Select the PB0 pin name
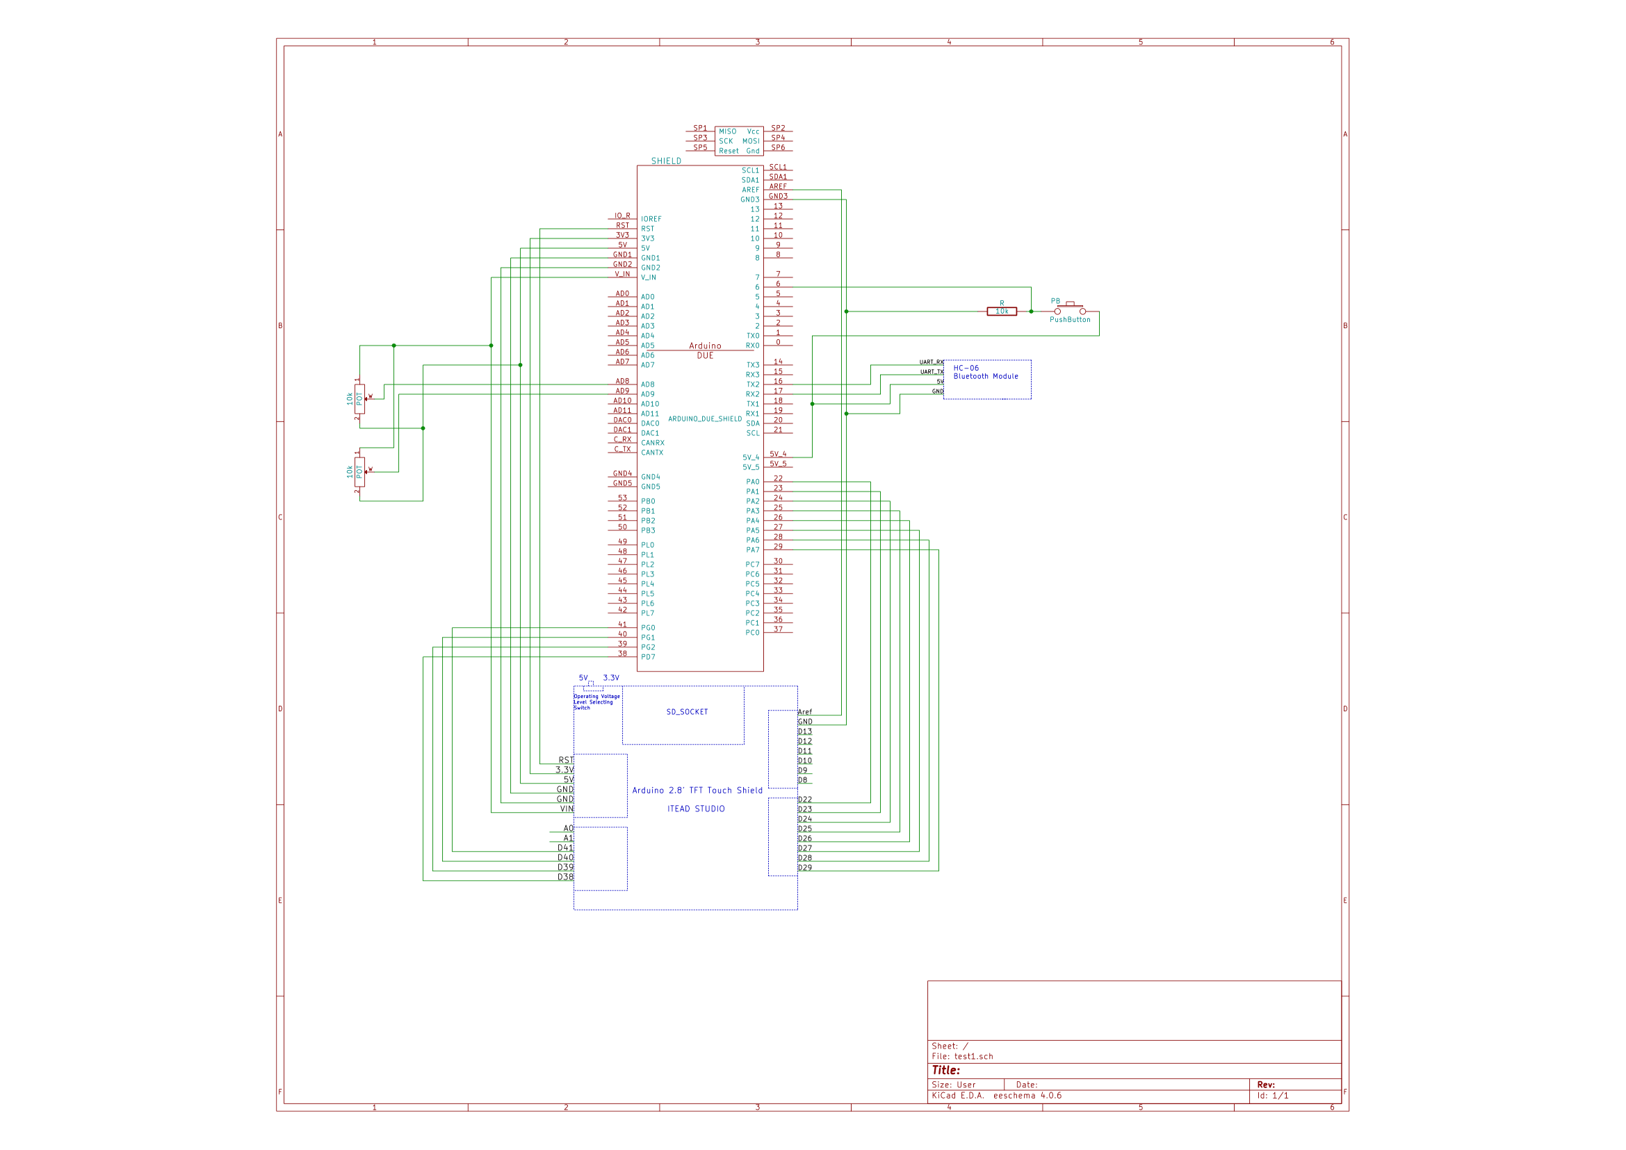This screenshot has width=1626, height=1150. pyautogui.click(x=648, y=501)
